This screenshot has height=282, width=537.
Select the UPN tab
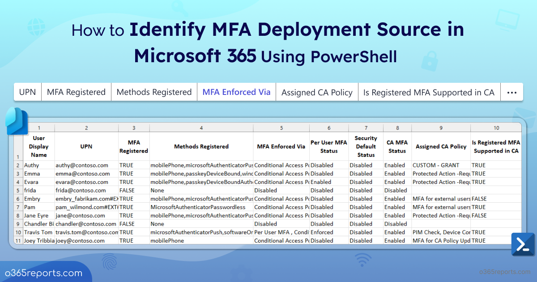coord(28,93)
